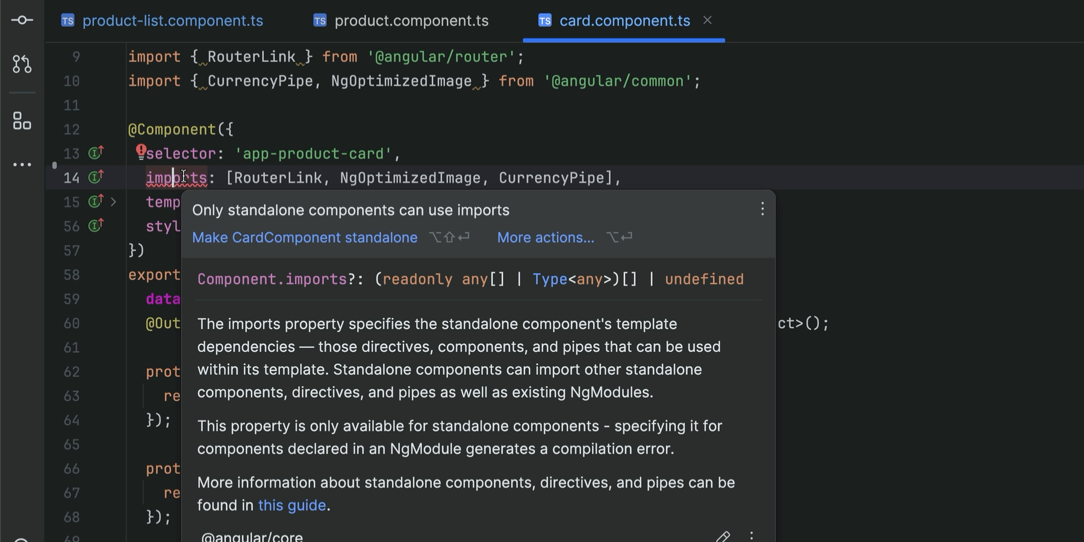1084x542 pixels.
Task: Click the 'Only standalone components can use imports' message
Action: pyautogui.click(x=350, y=210)
